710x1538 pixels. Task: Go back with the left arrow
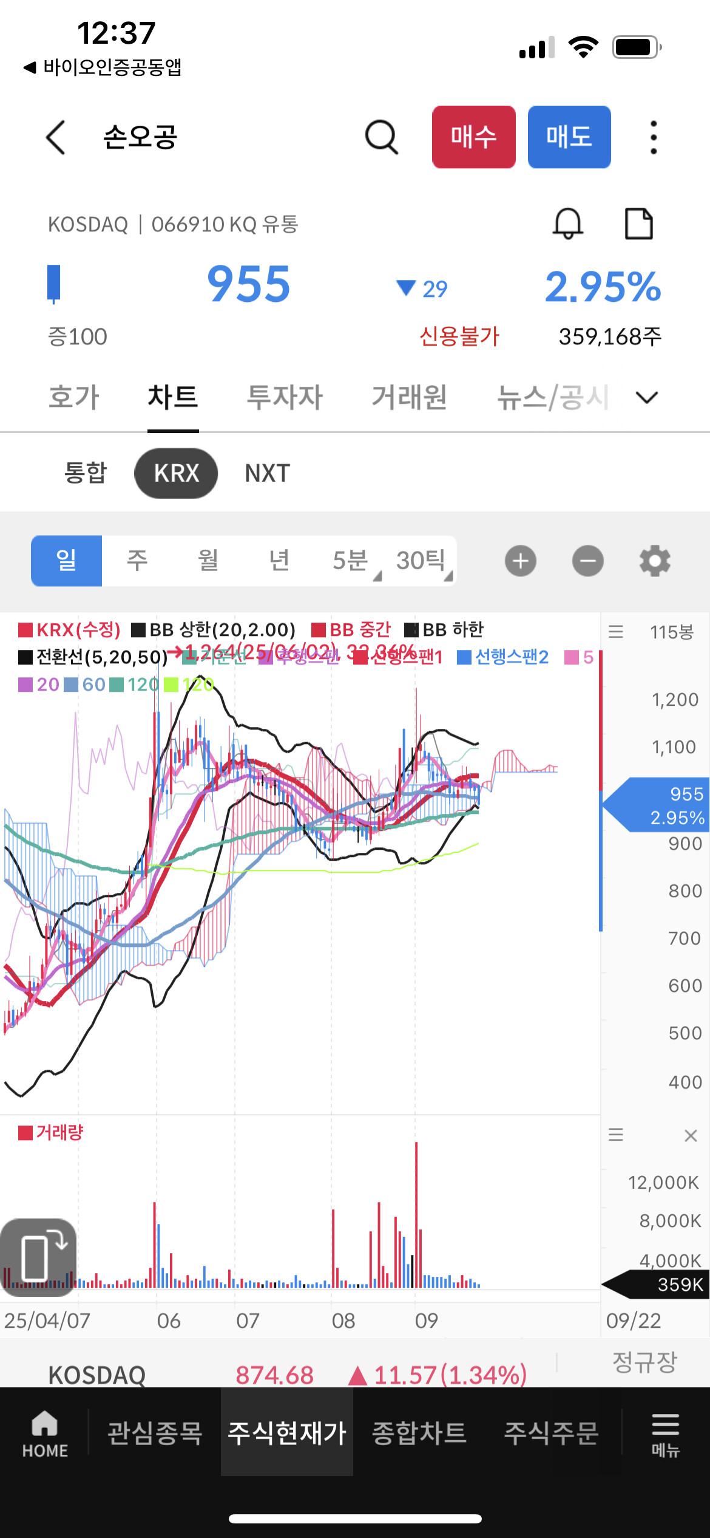[x=56, y=137]
